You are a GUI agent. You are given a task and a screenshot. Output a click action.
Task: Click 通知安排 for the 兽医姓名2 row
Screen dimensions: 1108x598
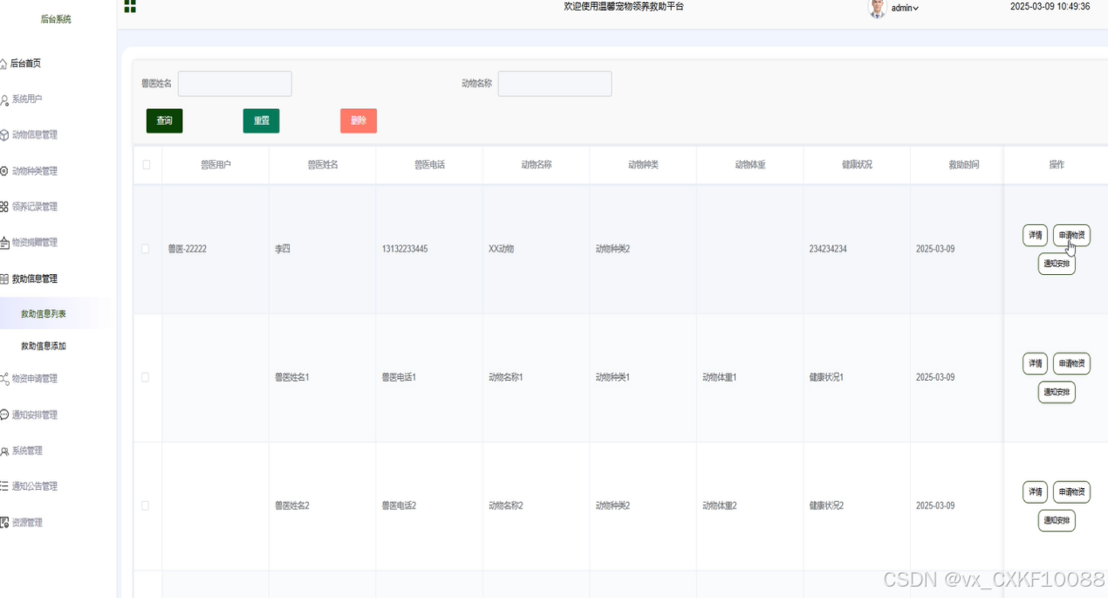pos(1057,521)
